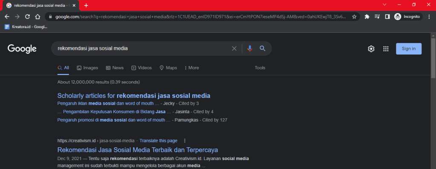
Task: Switch to the Videos tab
Action: (141, 68)
